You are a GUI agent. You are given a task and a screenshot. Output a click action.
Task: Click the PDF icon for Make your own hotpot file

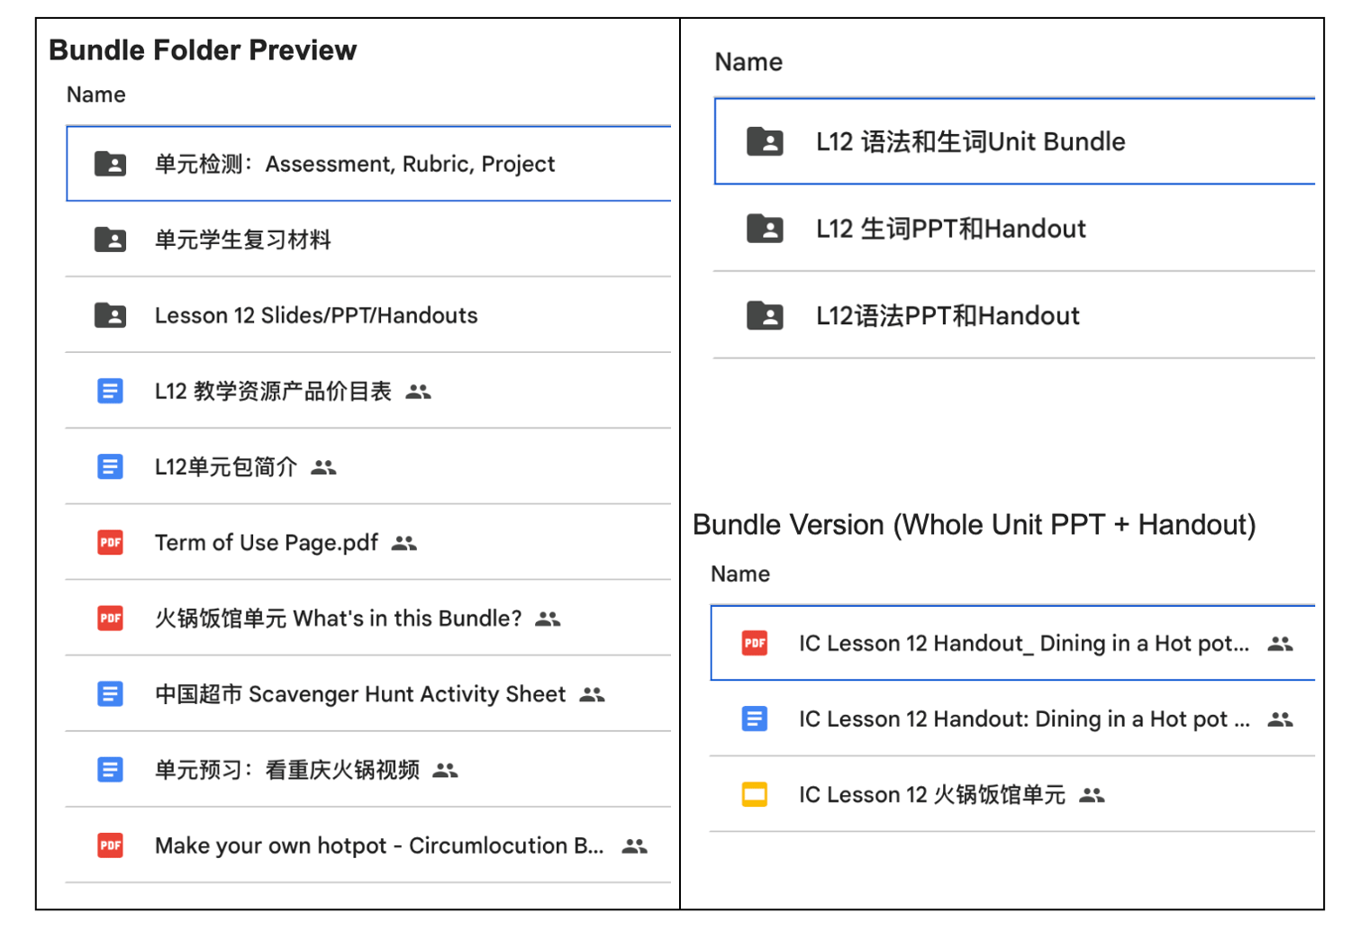[x=110, y=845]
